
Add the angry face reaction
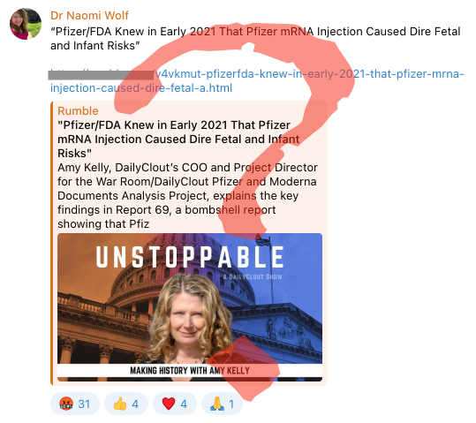tap(66, 404)
